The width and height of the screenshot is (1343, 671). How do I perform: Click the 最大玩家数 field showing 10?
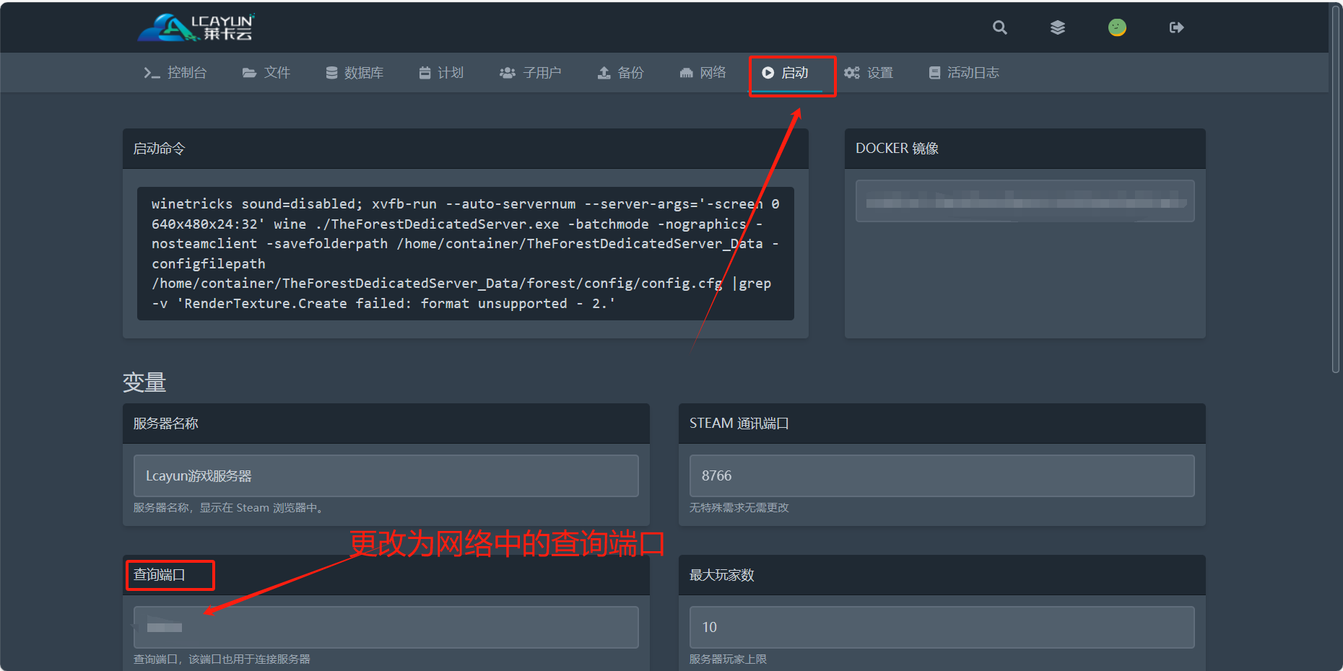[x=942, y=627]
